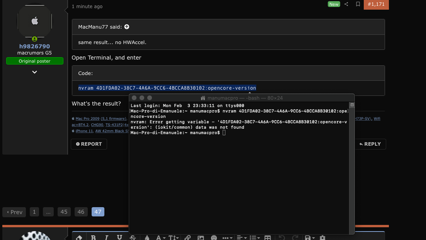Image resolution: width=426 pixels, height=240 pixels.
Task: Bookmark this post with the bookmark icon
Action: click(358, 4)
